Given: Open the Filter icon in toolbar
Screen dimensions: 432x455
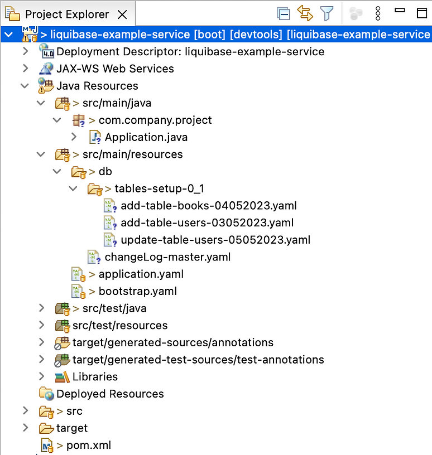Looking at the screenshot, I should (x=327, y=14).
